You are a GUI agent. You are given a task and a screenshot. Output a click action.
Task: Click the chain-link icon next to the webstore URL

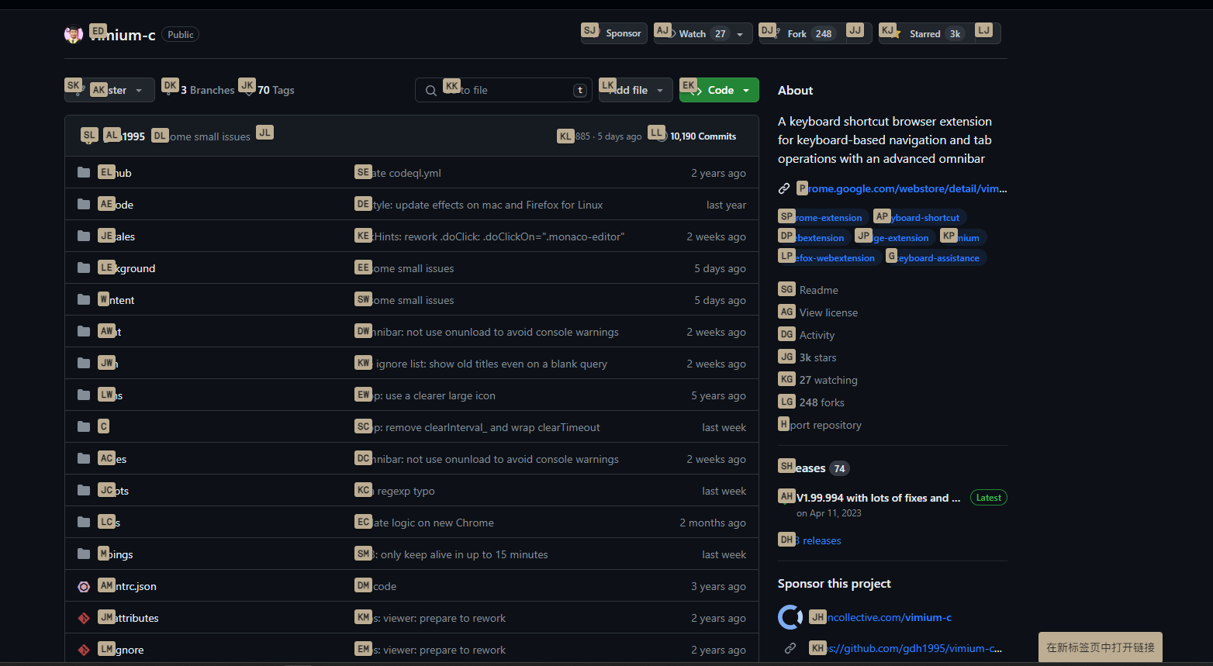point(784,188)
